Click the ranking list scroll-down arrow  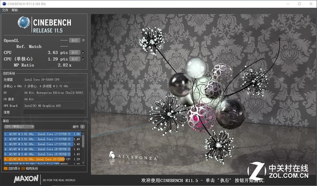[83, 163]
